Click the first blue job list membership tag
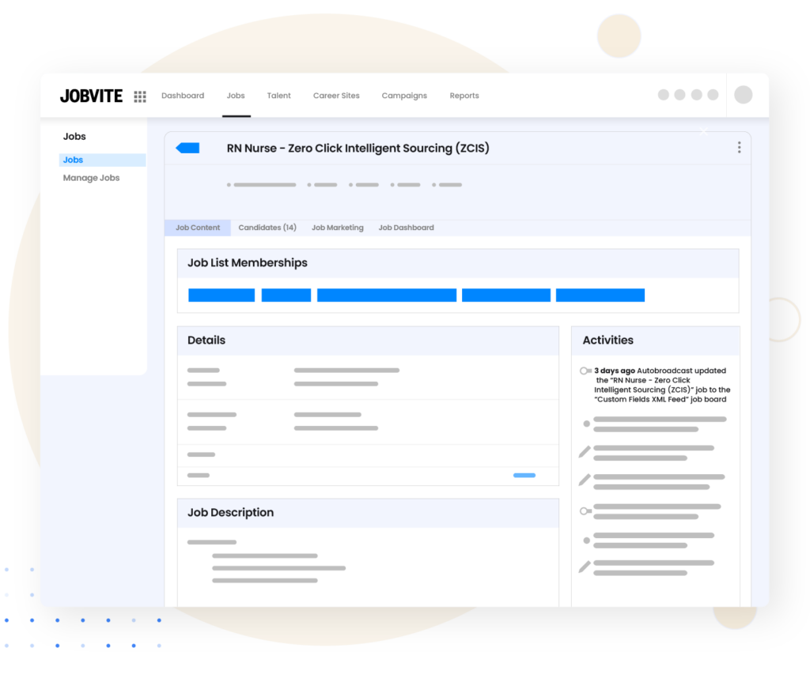Viewport: 810px width, 674px height. tap(221, 296)
